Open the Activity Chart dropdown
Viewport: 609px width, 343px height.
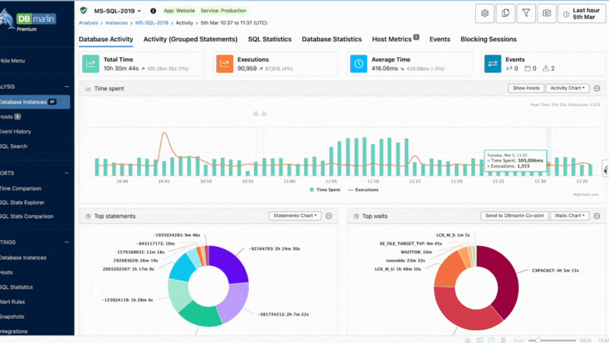click(568, 88)
